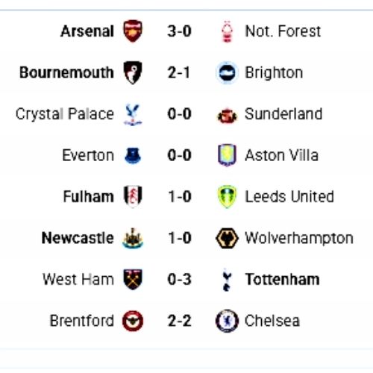Image resolution: width=373 pixels, height=373 pixels.
Task: Click the Nottingham Forest crest icon
Action: click(227, 31)
